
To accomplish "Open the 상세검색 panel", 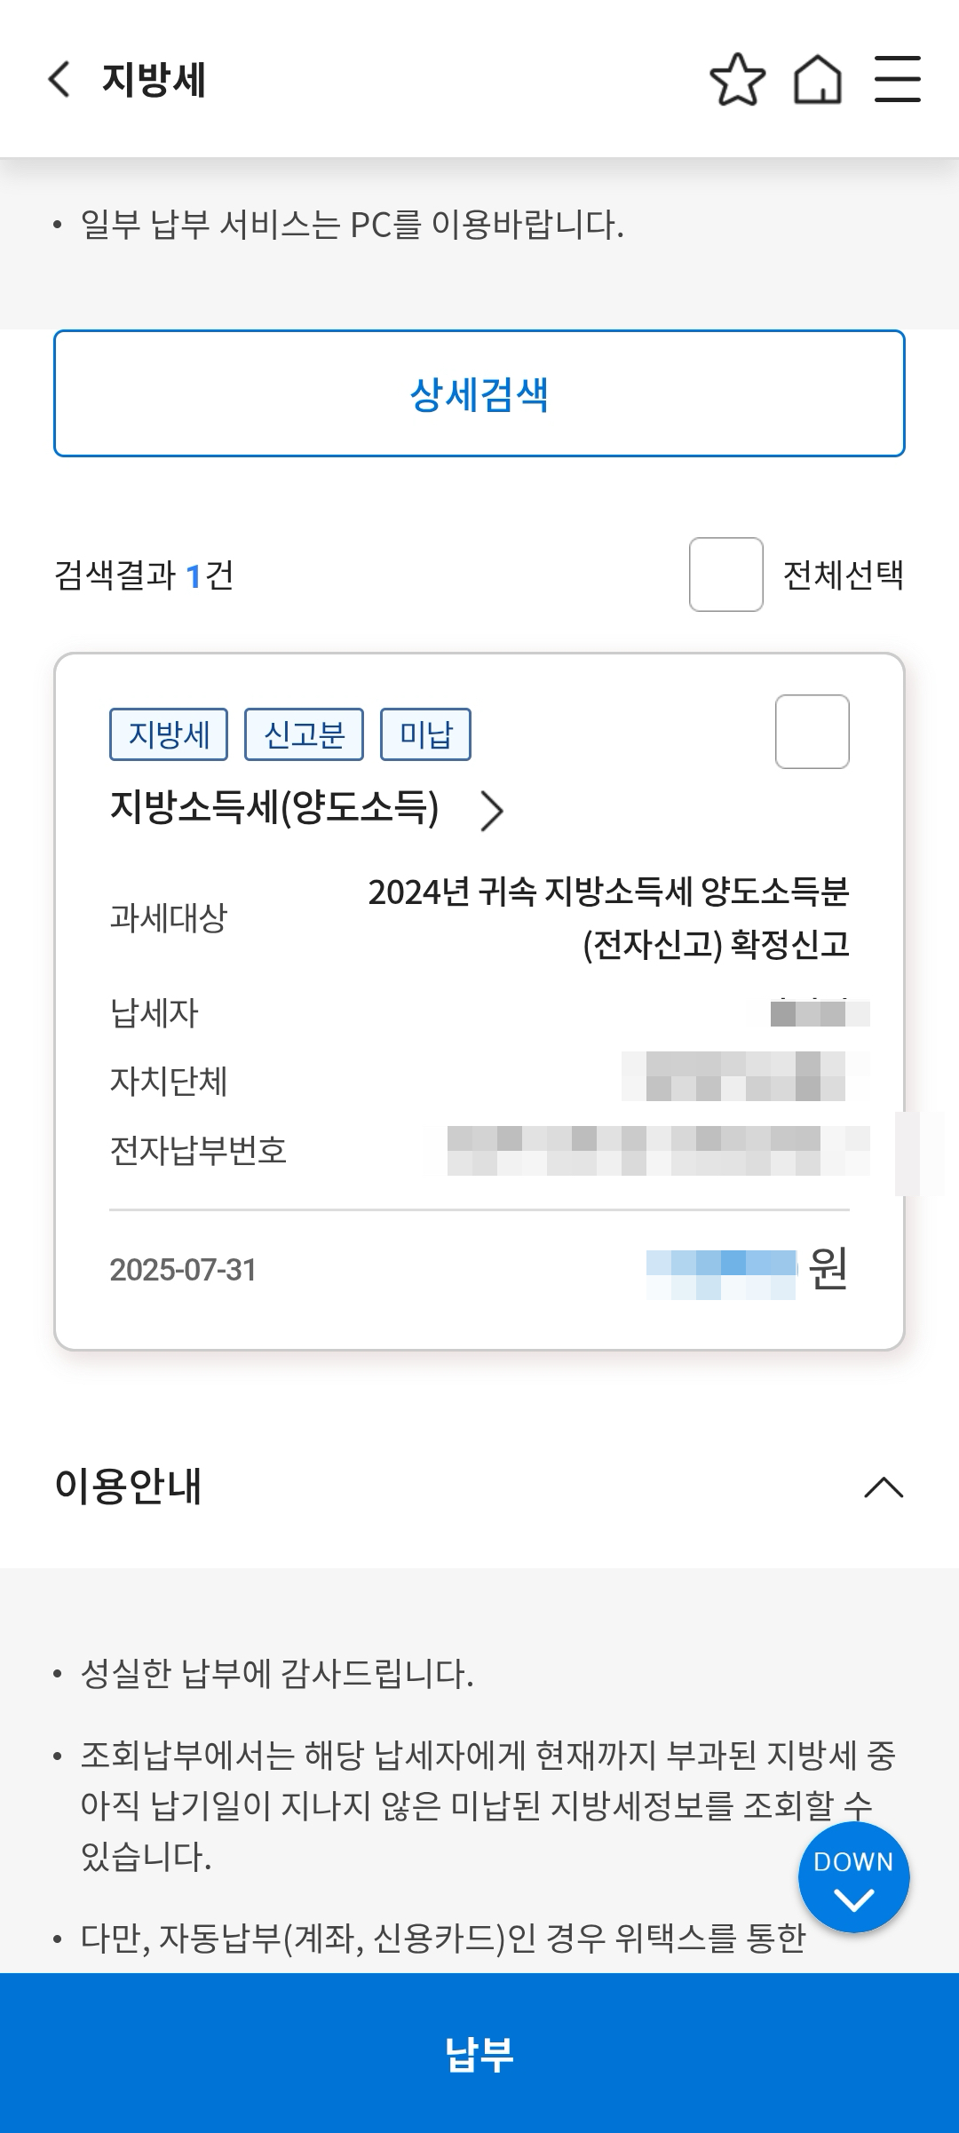I will 479,393.
